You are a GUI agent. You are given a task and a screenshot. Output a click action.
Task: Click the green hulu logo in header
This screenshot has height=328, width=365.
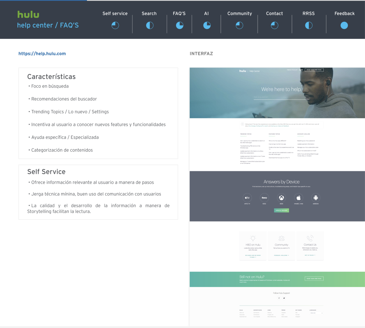[28, 14]
